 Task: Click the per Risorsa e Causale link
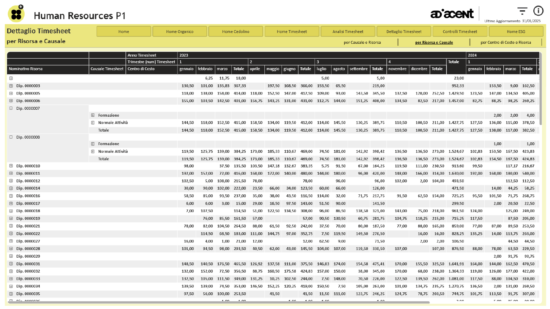(434, 42)
